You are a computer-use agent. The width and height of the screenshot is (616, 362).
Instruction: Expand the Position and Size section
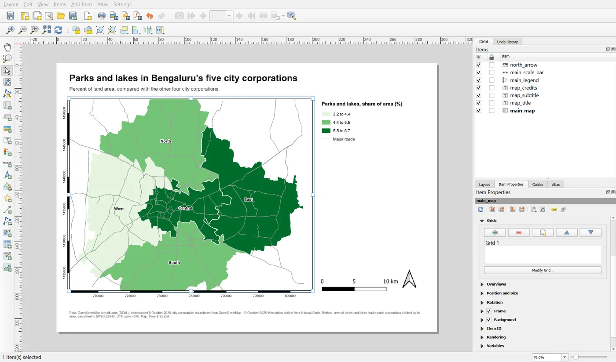point(482,293)
